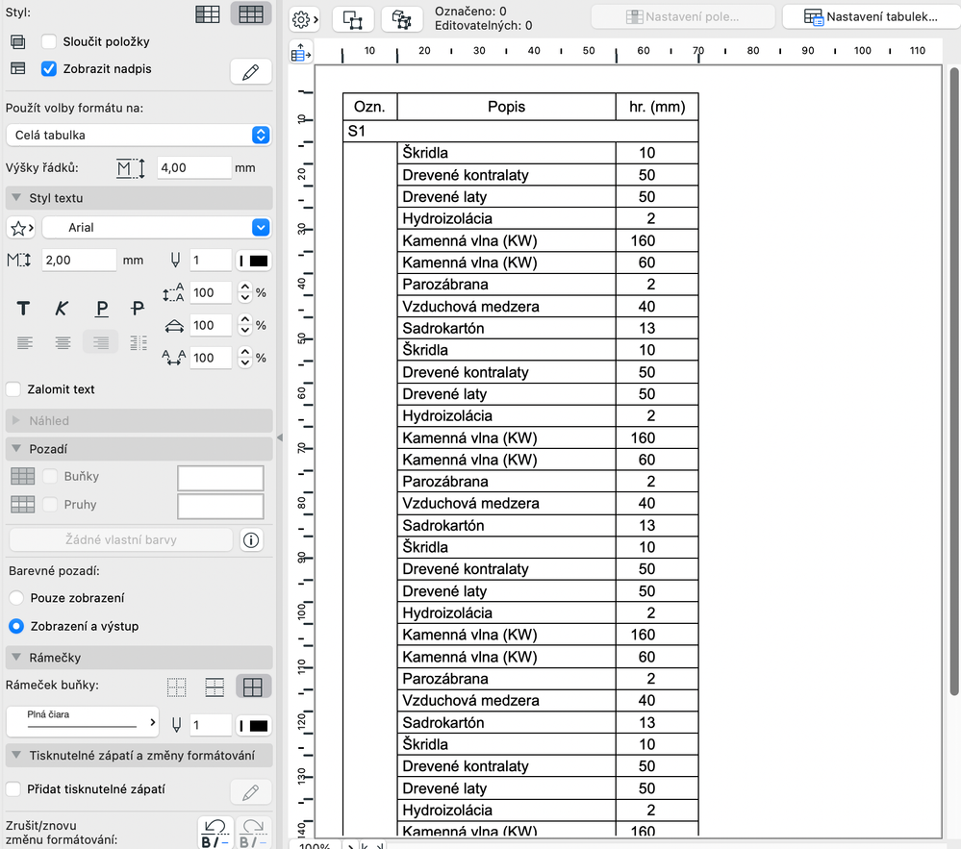Select the full cell border option icon
Viewport: 961px width, 849px height.
click(x=253, y=687)
